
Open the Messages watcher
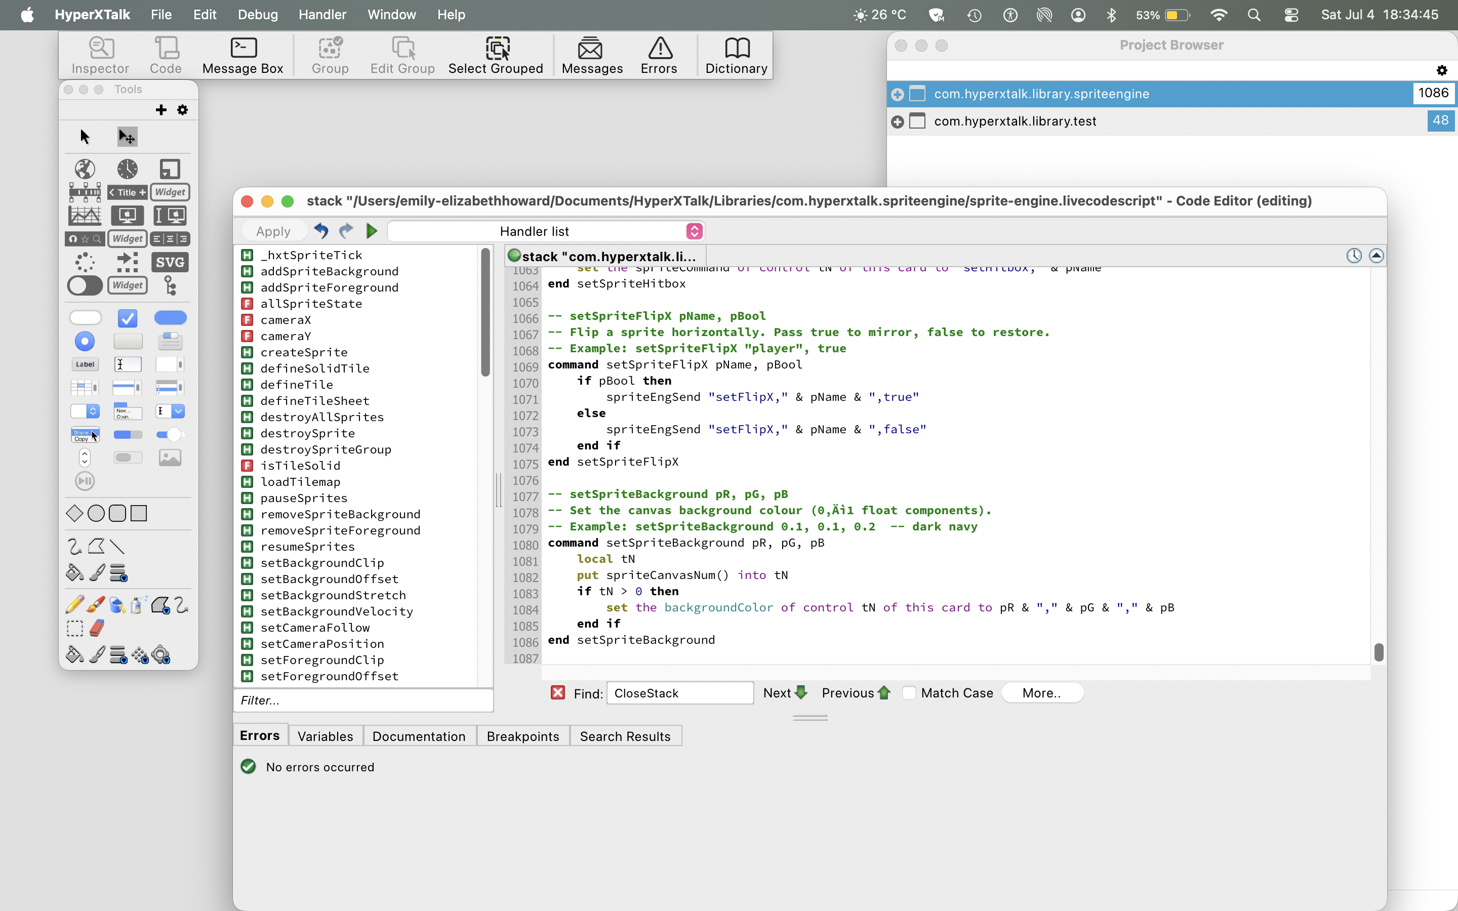(x=592, y=55)
